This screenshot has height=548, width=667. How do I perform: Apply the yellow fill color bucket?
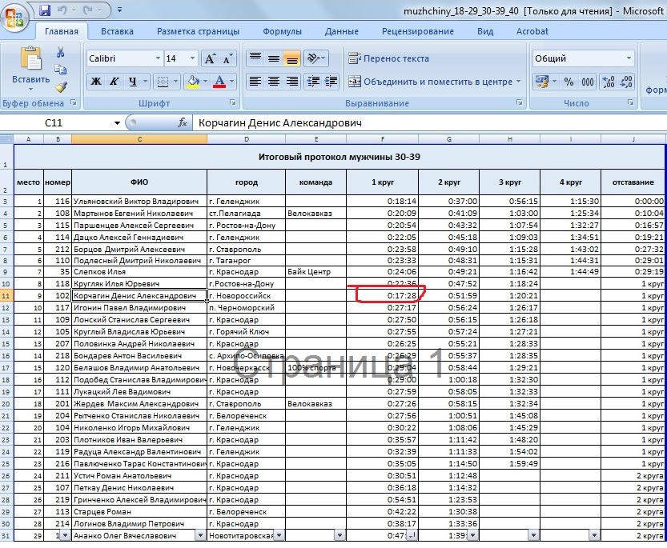pos(192,82)
